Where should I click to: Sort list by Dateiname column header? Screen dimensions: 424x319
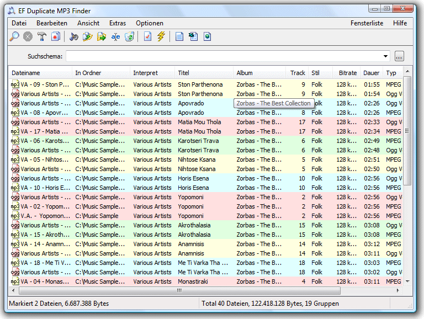(x=26, y=73)
